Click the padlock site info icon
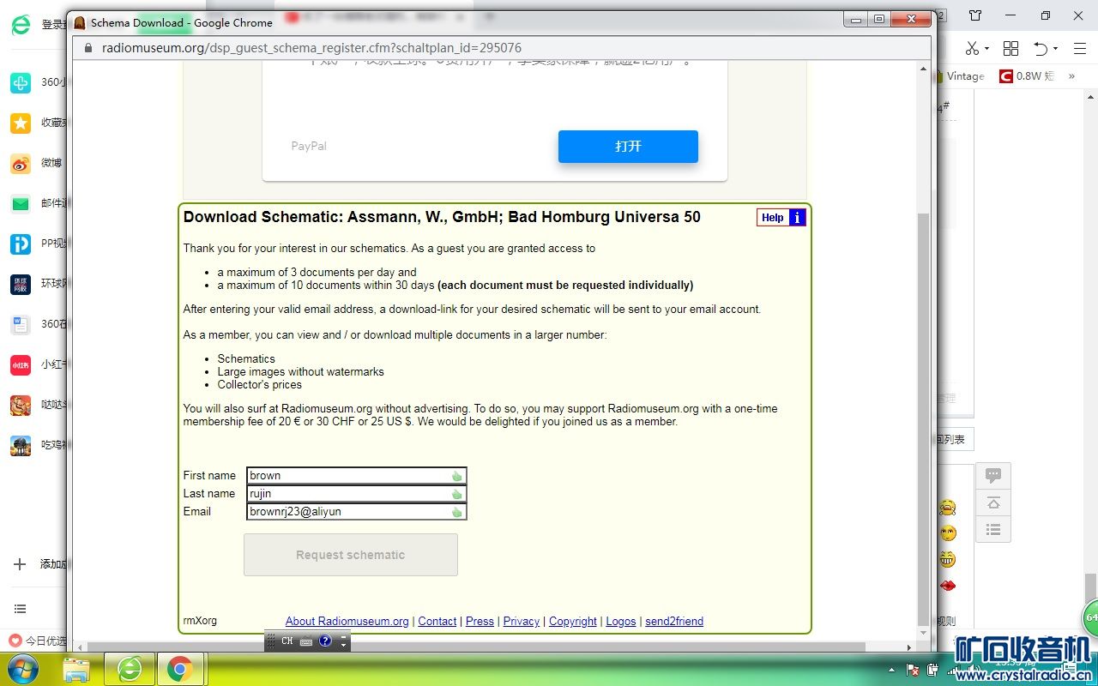This screenshot has width=1098, height=686. click(x=87, y=48)
